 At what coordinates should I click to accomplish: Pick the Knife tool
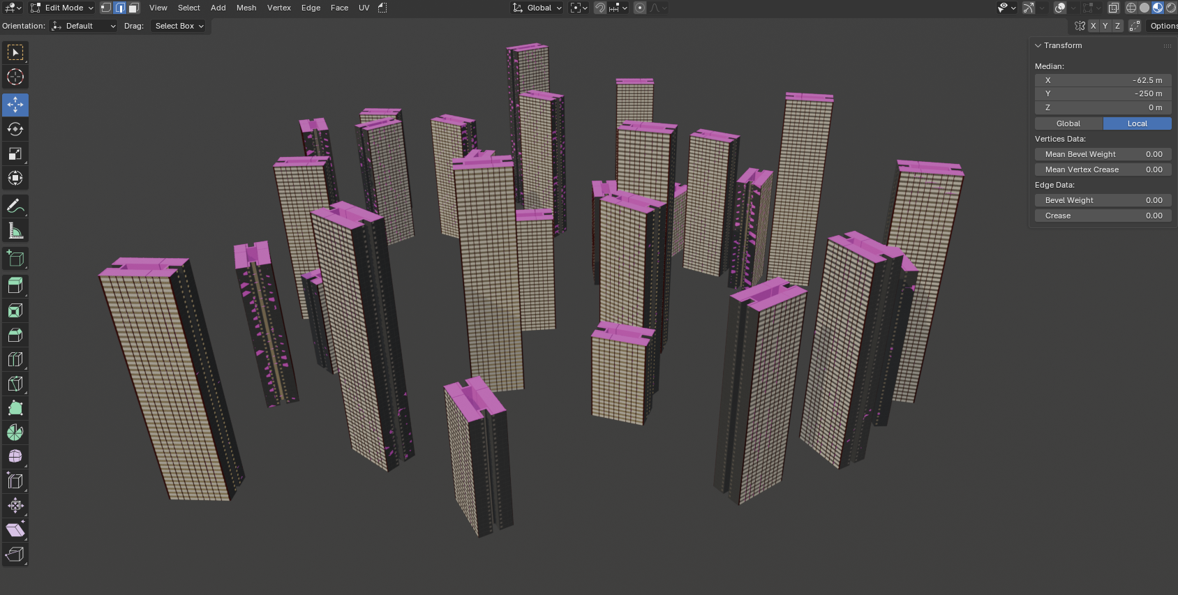[x=15, y=384]
